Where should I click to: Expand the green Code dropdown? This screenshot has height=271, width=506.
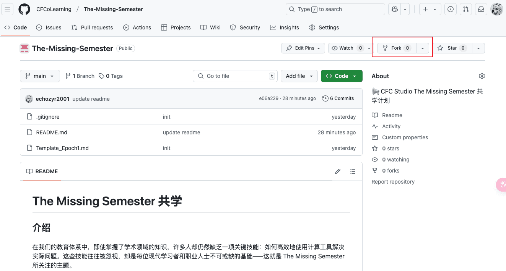(x=341, y=76)
